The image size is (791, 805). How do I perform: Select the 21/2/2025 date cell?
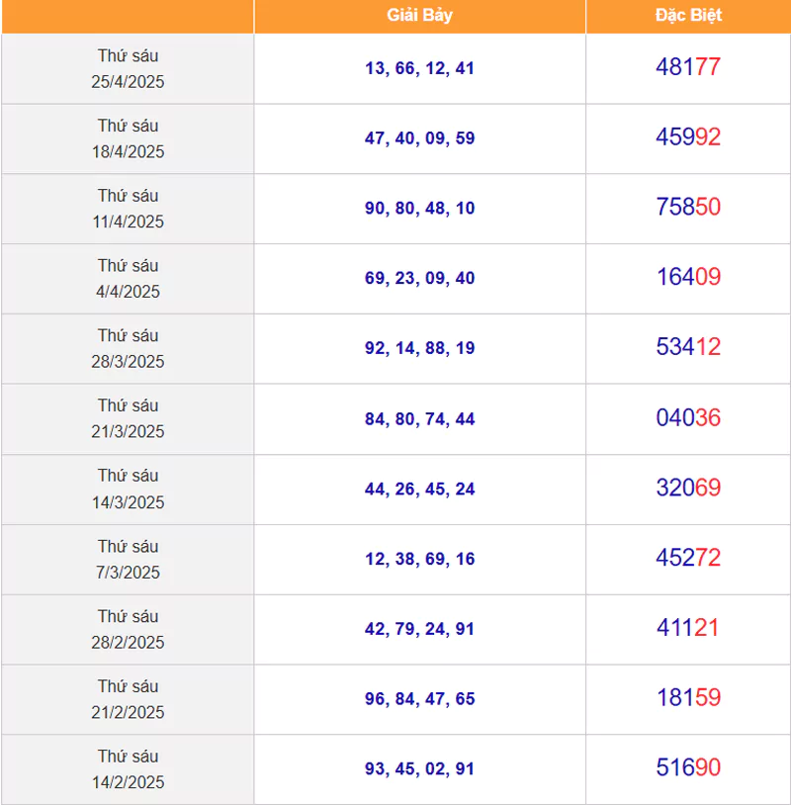click(x=128, y=700)
